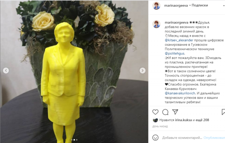Screen dimensions: 225x143
Task: Open the post options three-dots menu
Action: (x=224, y=6)
